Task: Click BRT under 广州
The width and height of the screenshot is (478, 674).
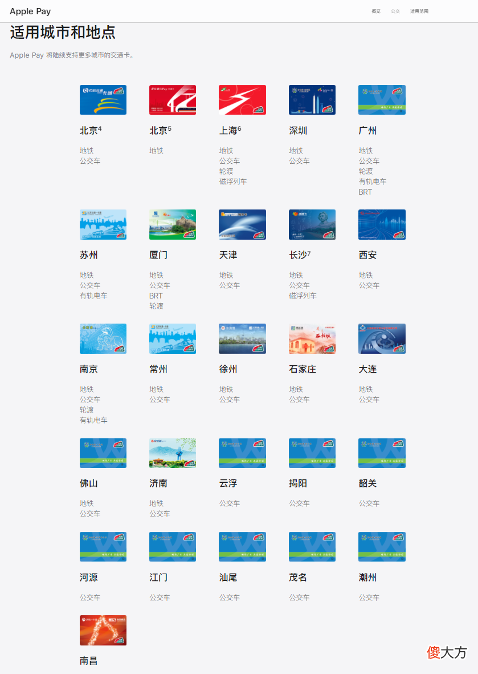Action: tap(365, 192)
